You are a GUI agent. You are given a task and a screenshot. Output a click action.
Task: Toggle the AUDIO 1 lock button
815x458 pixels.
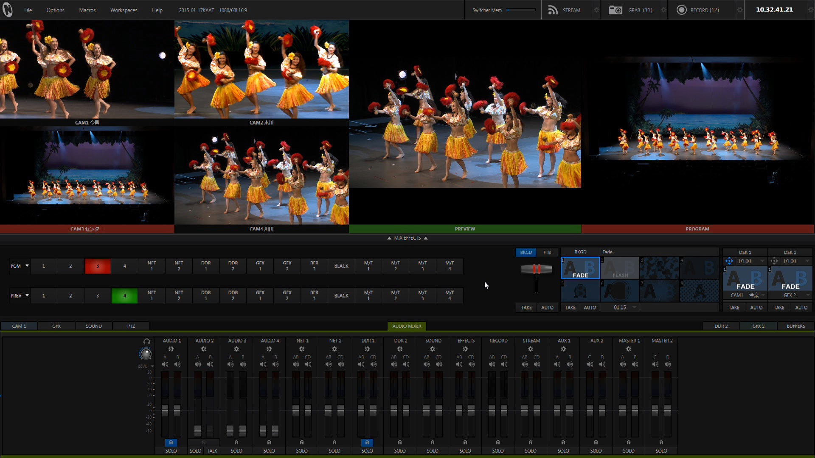pos(171,442)
